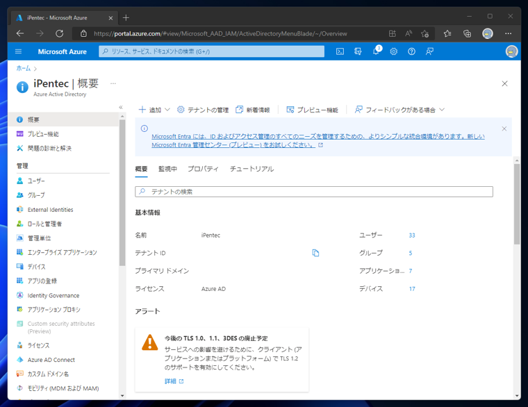Open browser Collections icon
528x407 pixels.
[x=467, y=33]
